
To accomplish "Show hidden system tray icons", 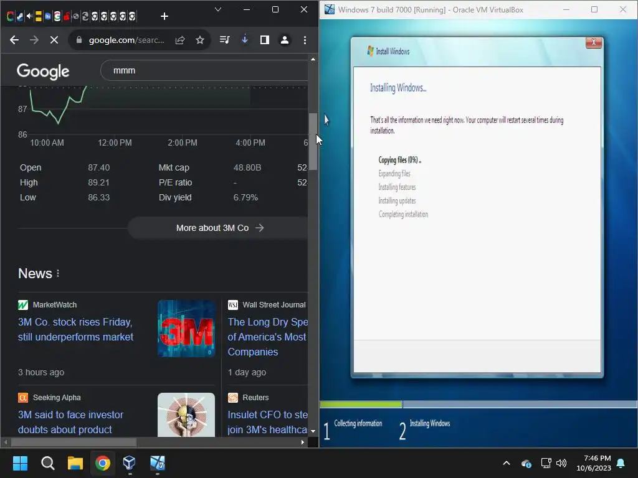I will 507,463.
